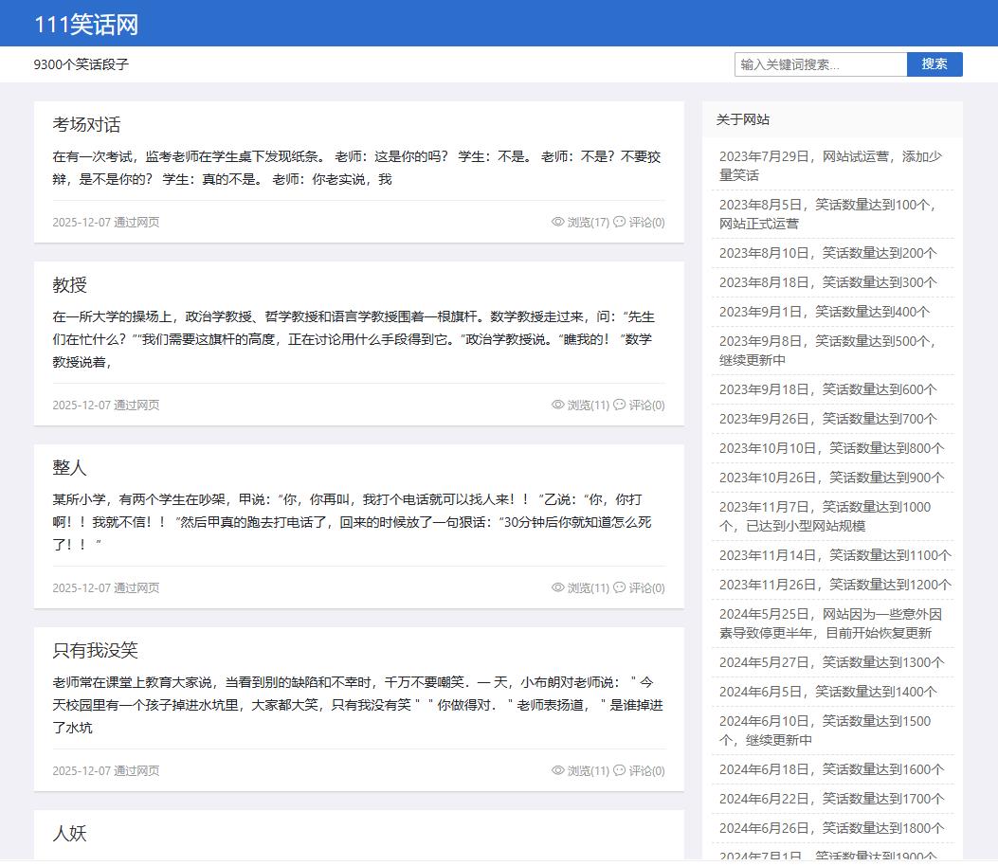Click the 9300个笑话段子 subtitle text

coord(81,64)
